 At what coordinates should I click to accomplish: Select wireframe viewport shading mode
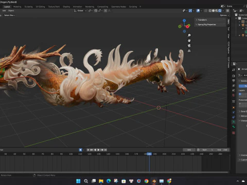(x=210, y=11)
